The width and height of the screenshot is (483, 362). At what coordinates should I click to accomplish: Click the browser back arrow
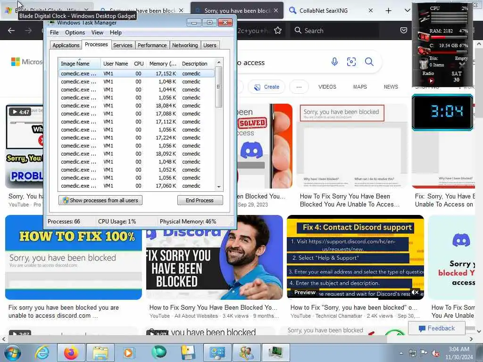click(11, 31)
